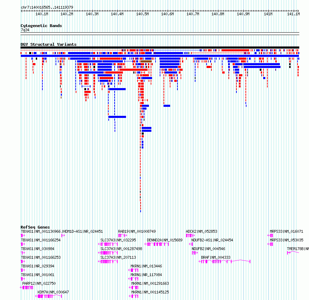
Task: Click the RefSeq Genes track title
Action: [x=35, y=227]
